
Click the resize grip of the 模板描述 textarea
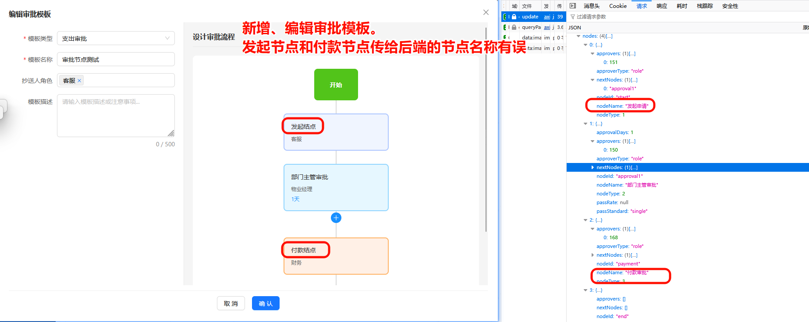171,133
